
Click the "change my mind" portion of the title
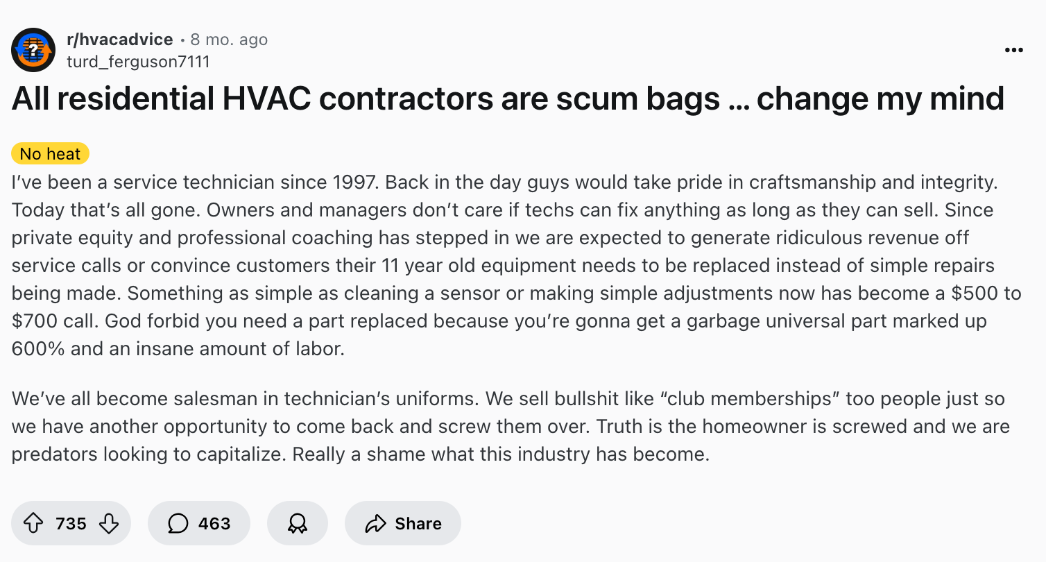click(880, 99)
